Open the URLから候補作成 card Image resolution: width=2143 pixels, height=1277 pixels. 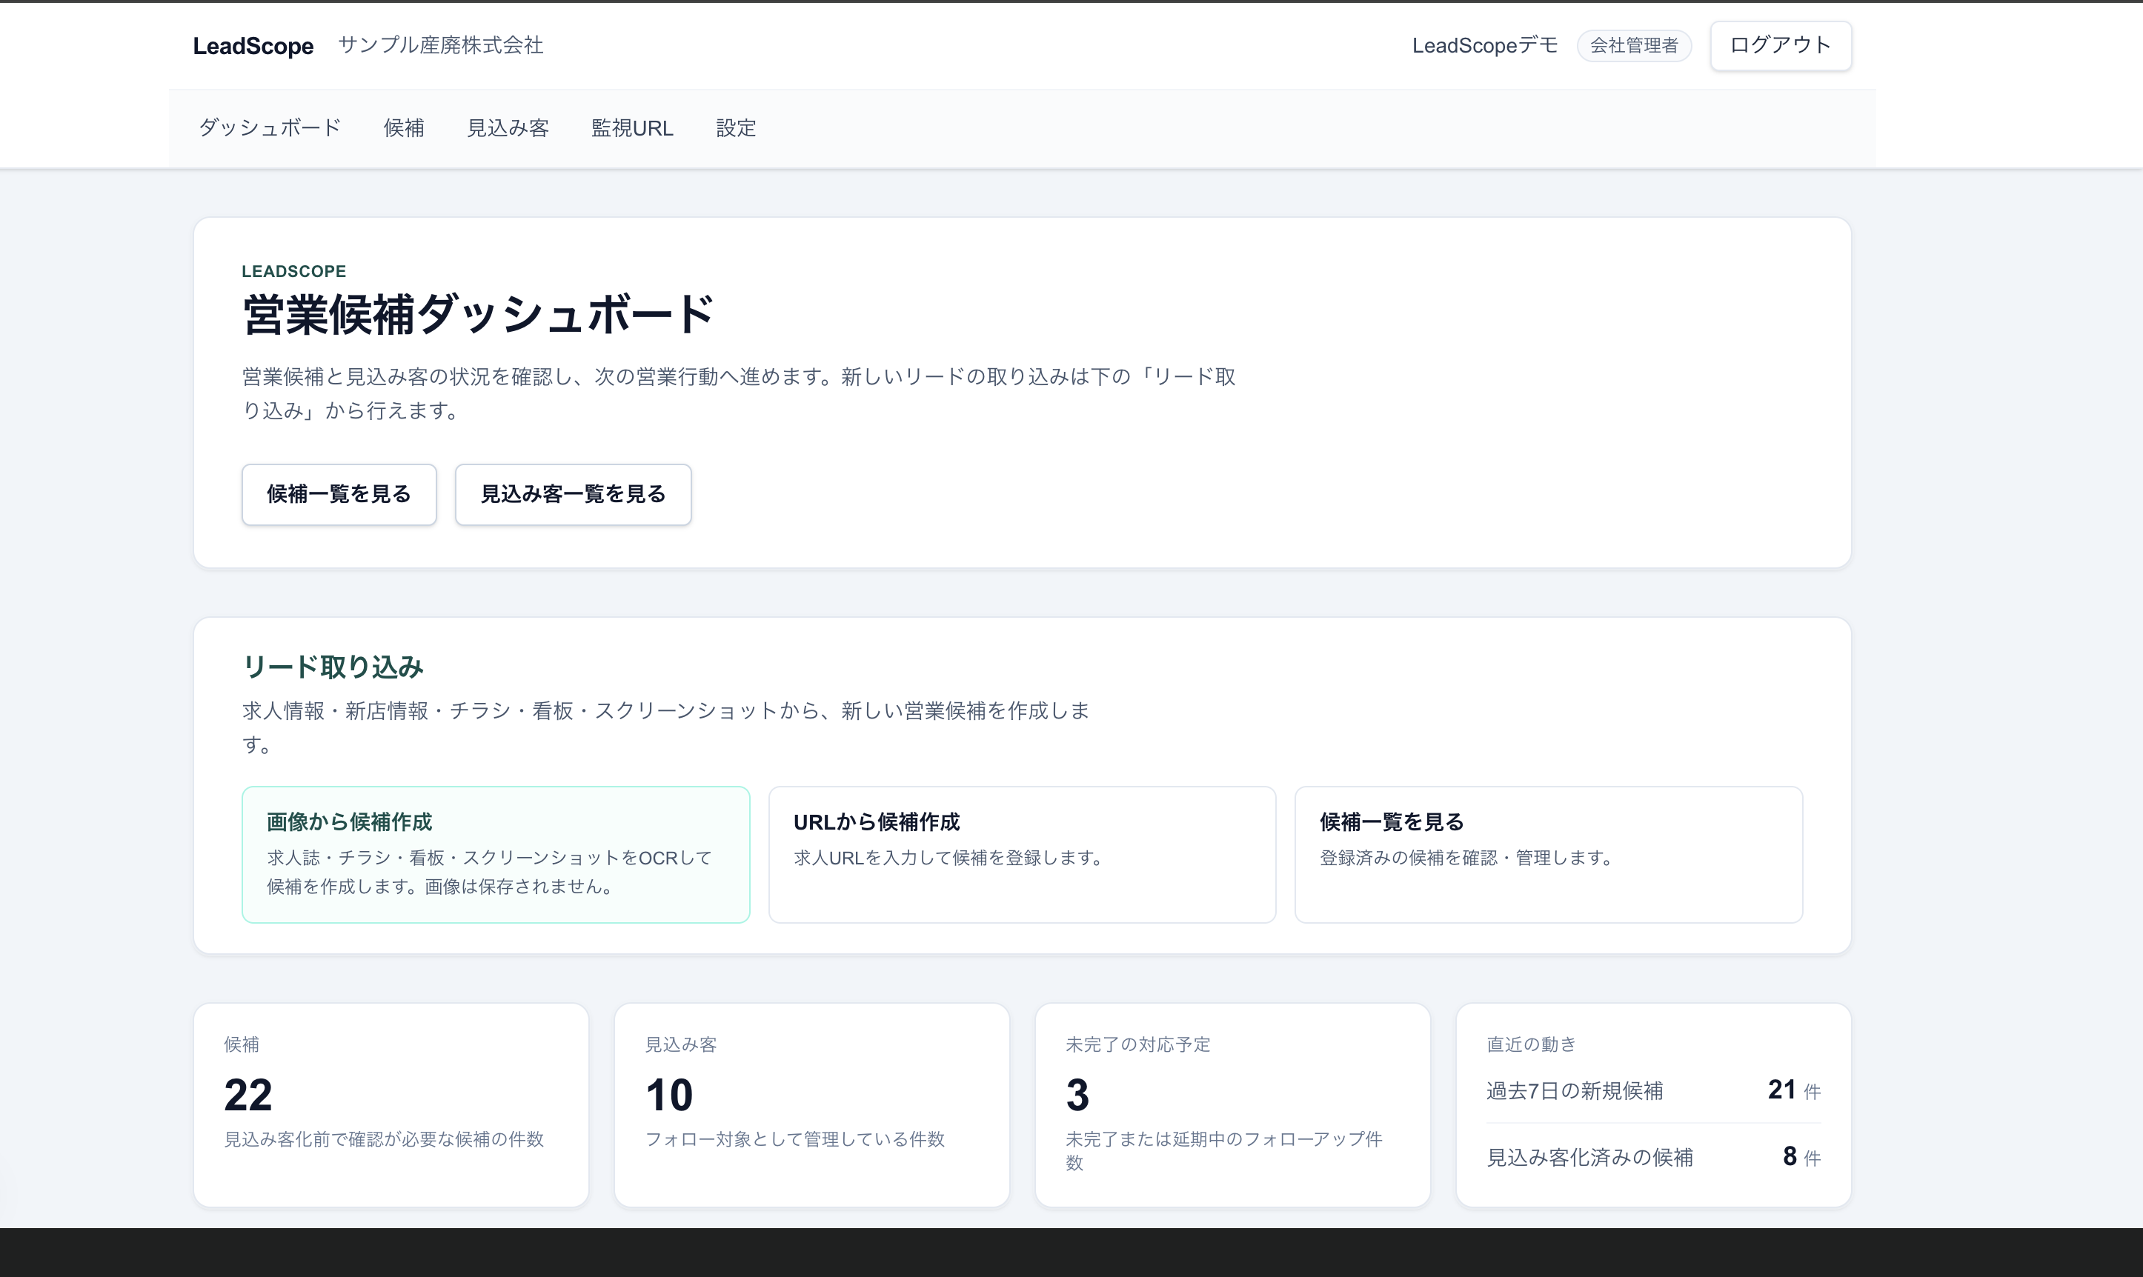point(1023,855)
